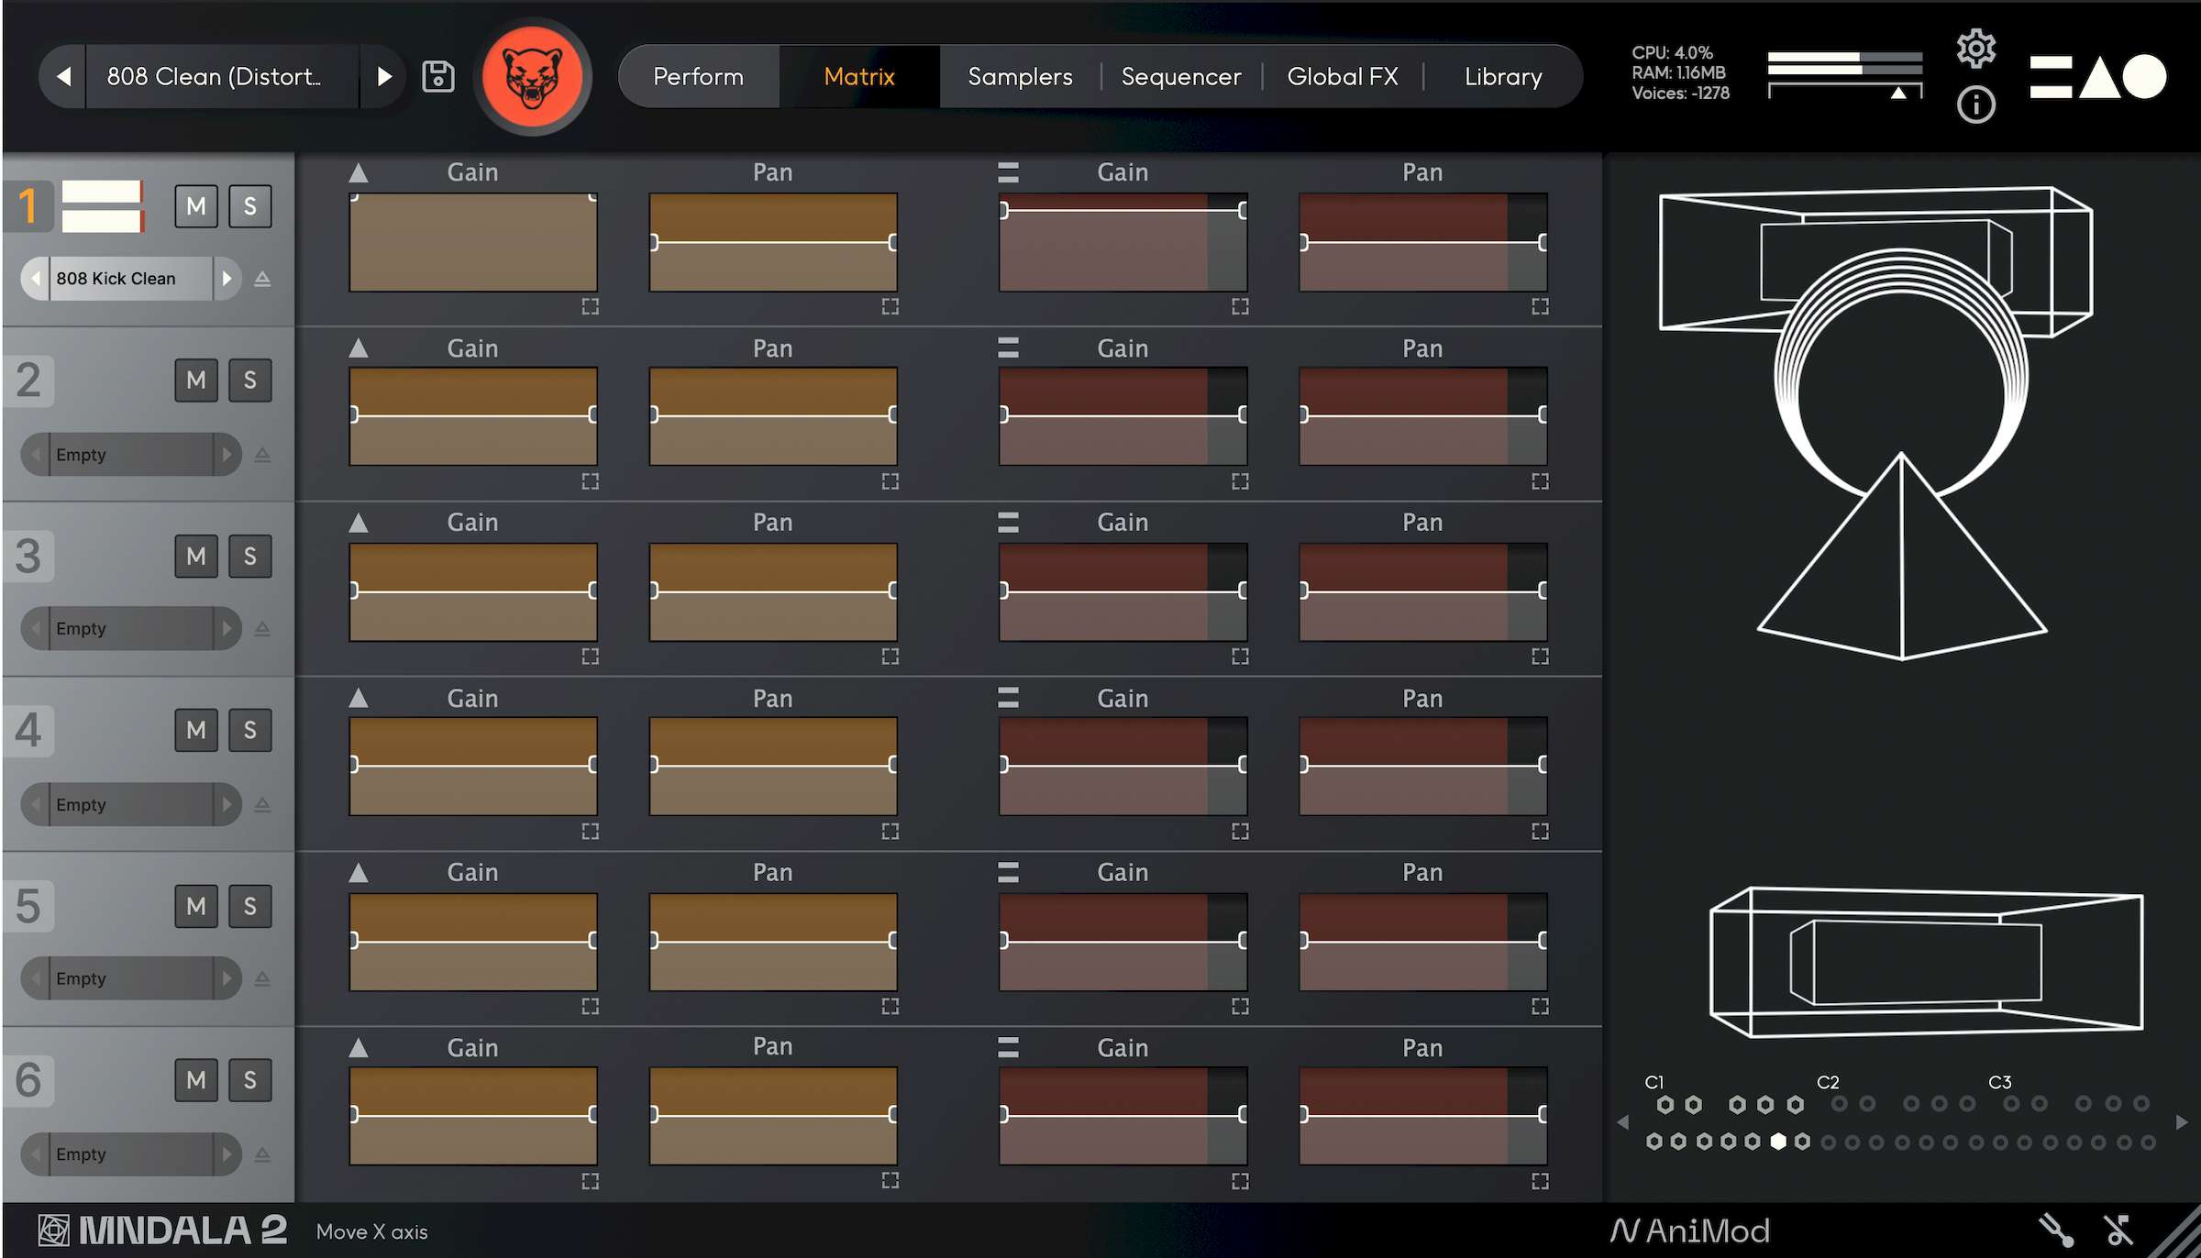Select next sample after 808 Kick Clean
2201x1258 pixels.
(227, 279)
